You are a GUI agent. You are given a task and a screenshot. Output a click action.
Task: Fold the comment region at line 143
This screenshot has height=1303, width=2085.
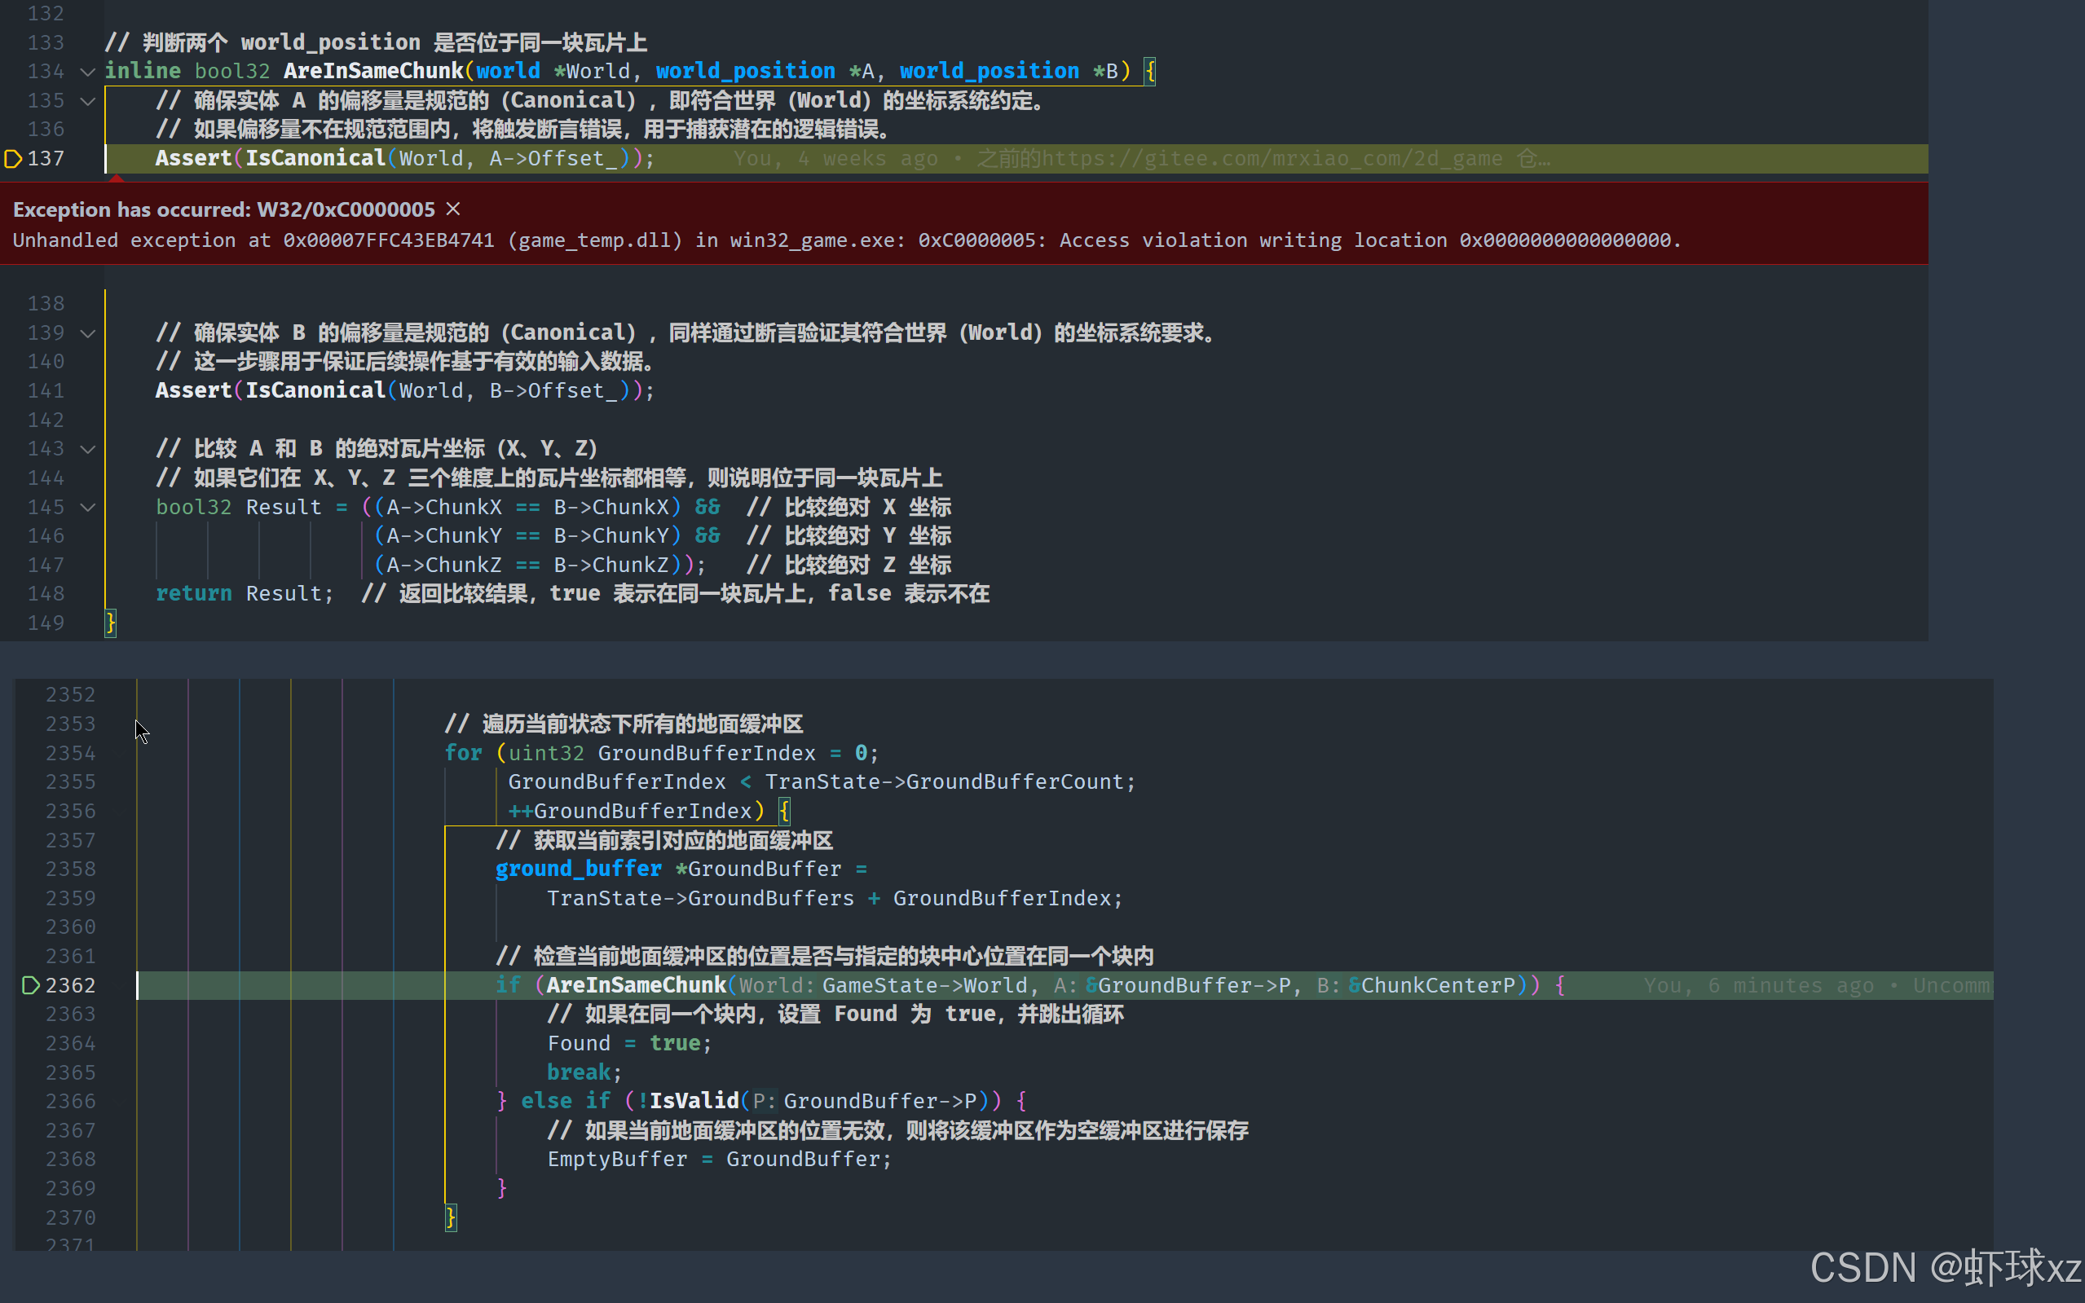click(87, 449)
